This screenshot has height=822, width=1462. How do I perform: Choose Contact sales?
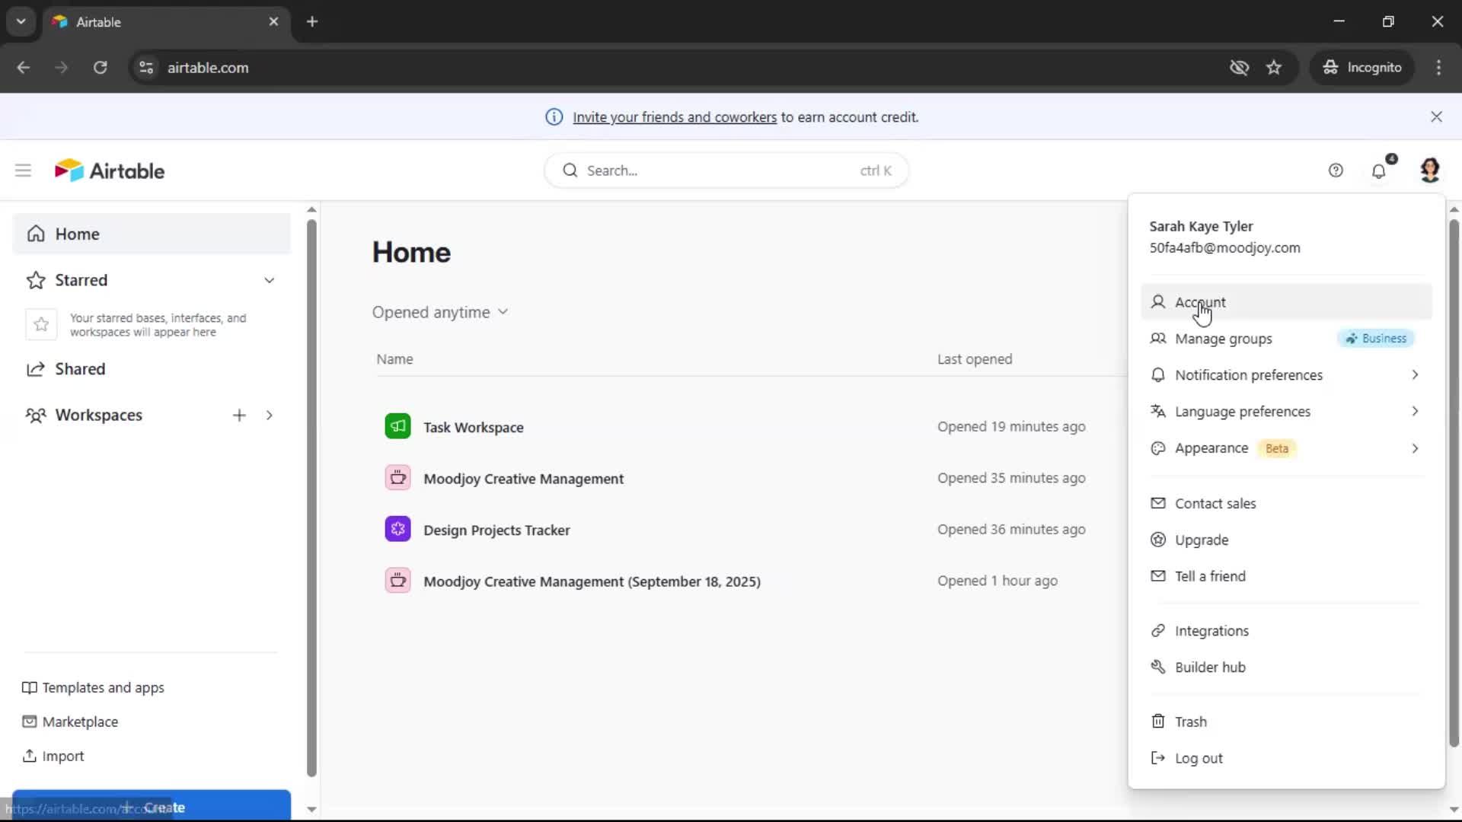(1286, 503)
